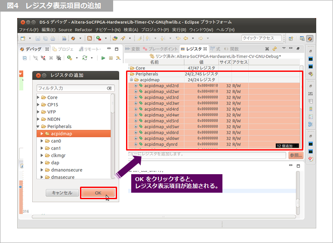Open the linked connection dropdown arrow
The image size is (333, 243).
[280, 56]
